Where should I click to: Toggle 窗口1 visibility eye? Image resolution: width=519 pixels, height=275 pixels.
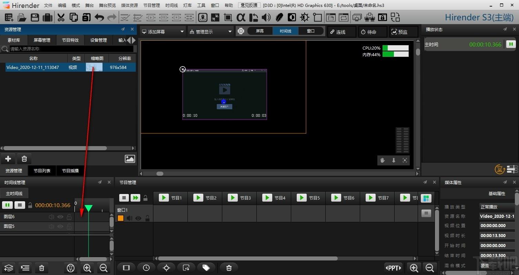click(x=138, y=218)
